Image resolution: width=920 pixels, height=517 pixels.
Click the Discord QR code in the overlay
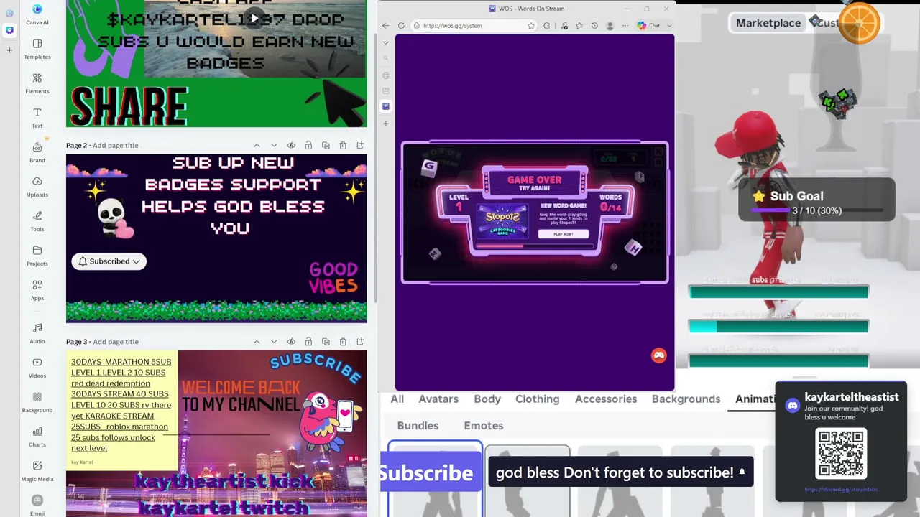click(x=841, y=453)
